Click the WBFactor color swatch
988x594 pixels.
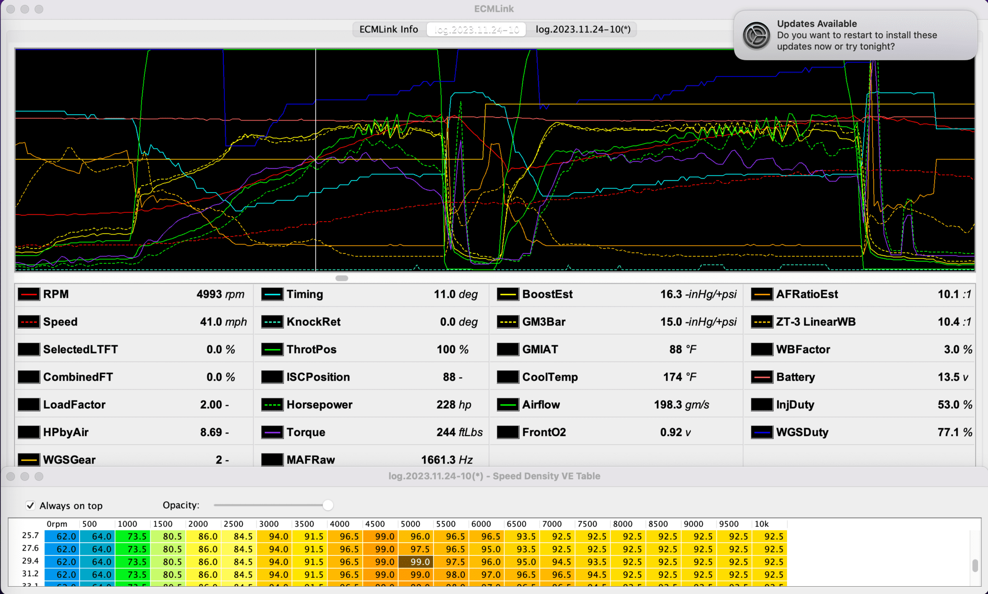pos(762,350)
